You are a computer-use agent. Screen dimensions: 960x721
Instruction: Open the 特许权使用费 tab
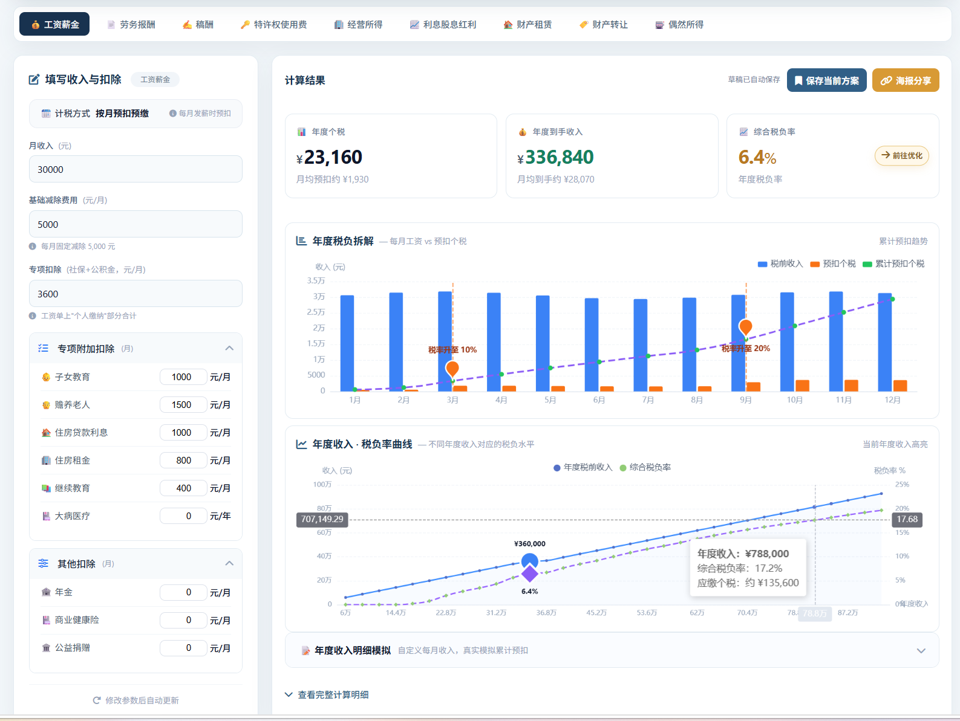pyautogui.click(x=273, y=24)
